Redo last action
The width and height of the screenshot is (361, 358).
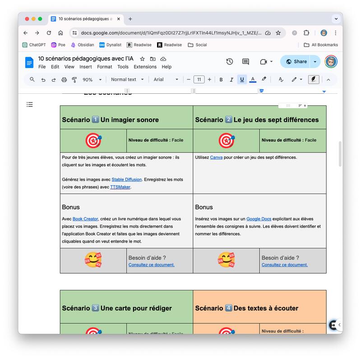53,80
